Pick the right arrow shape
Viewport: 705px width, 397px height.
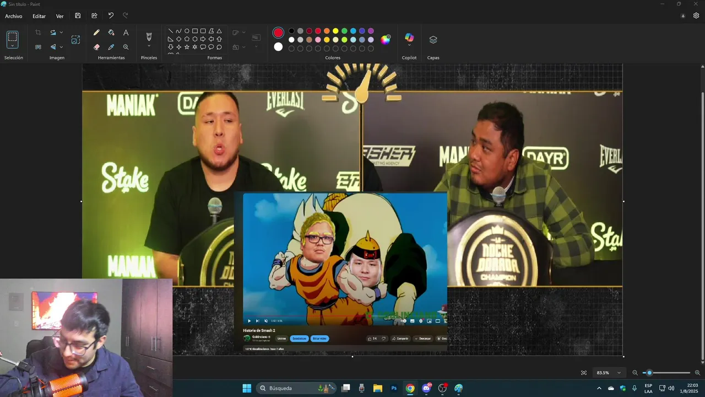203,39
